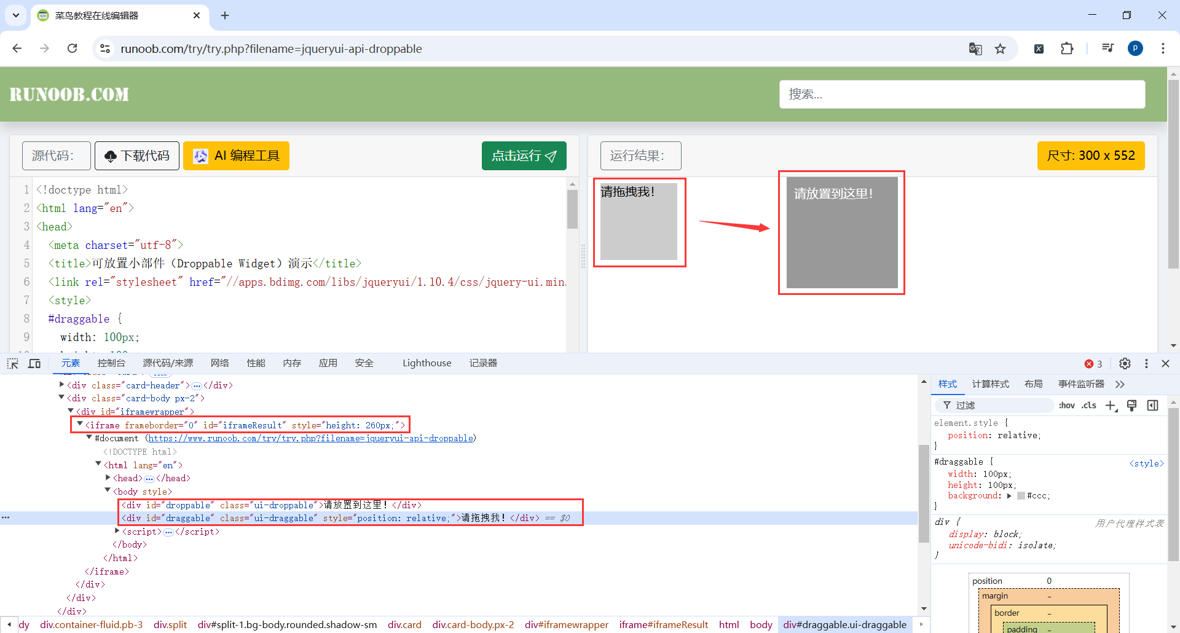The height and width of the screenshot is (633, 1180).
Task: Close the DevTools panel
Action: [1165, 363]
